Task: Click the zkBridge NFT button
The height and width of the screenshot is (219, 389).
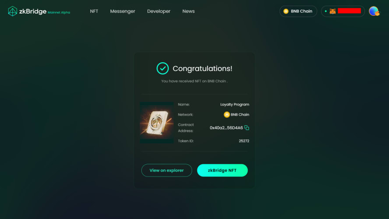Action: [222, 170]
